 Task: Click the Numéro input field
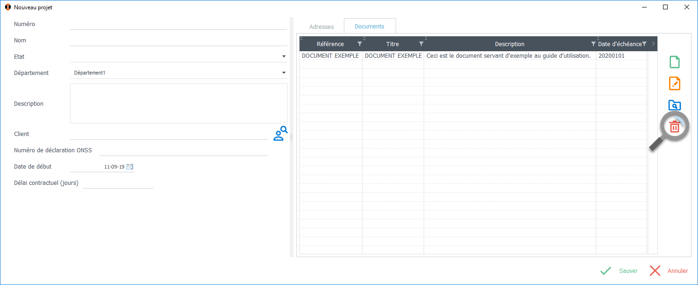pos(178,24)
